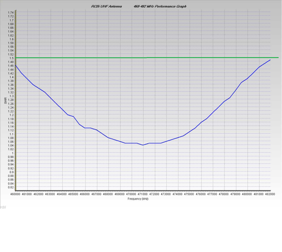The width and height of the screenshot is (282, 252).
Task: Click the faint rcbi watermark text
Action: 3,208
